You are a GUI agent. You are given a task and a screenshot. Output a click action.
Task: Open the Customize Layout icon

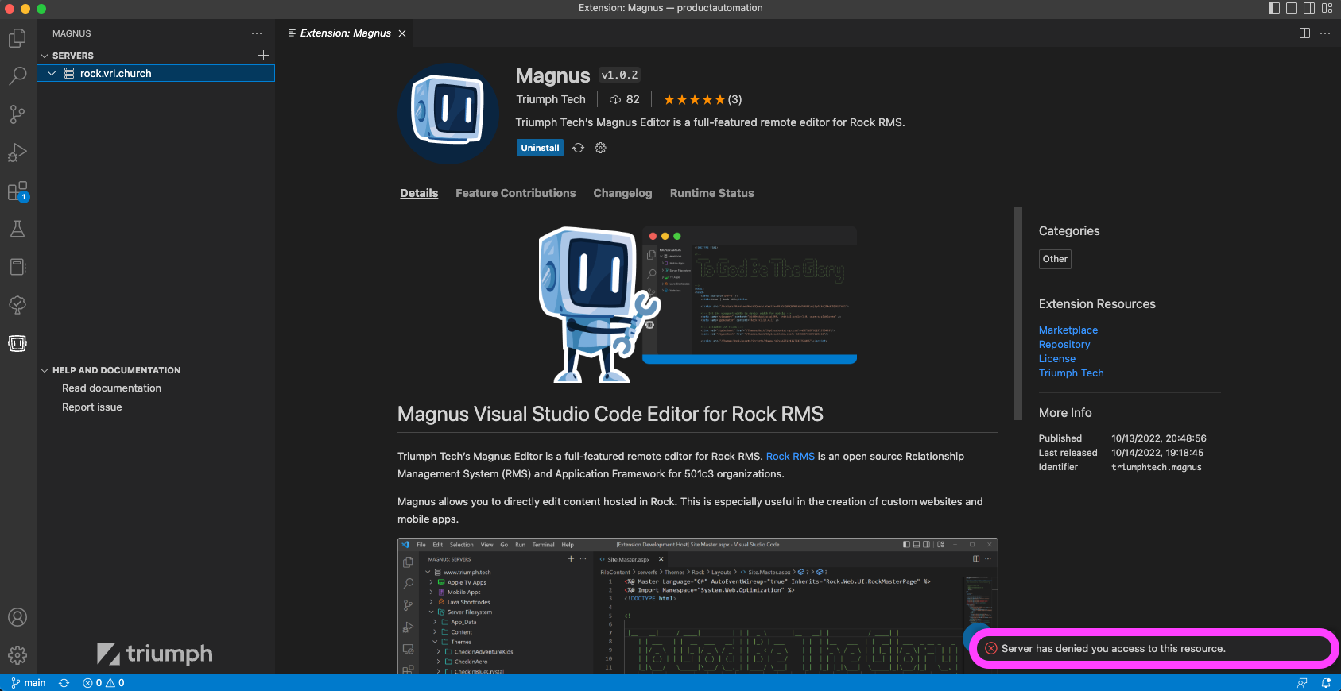click(x=1327, y=8)
